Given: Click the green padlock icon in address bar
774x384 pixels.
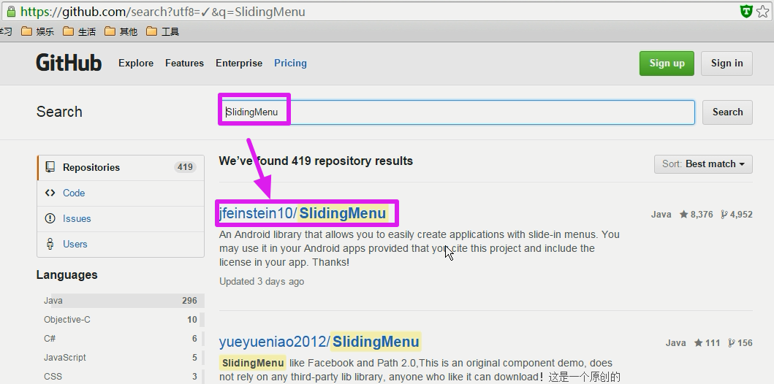Looking at the screenshot, I should tap(11, 12).
